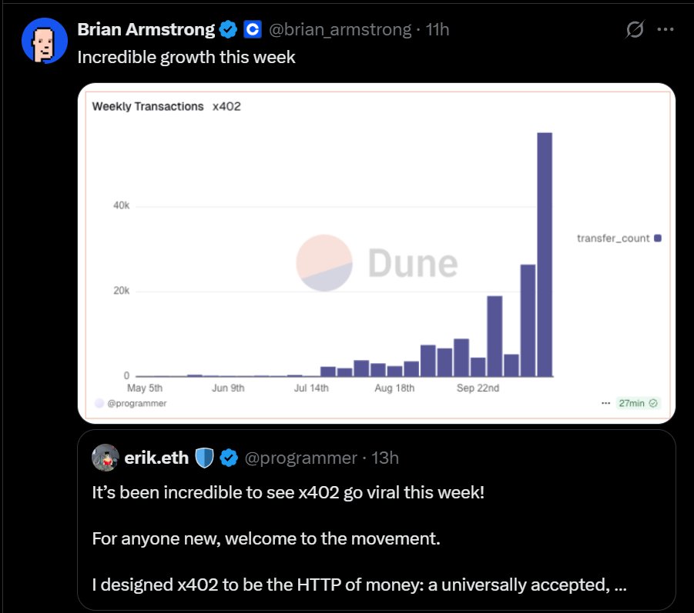Click Brian Armstrong's blue verified badge
The image size is (694, 613).
(229, 29)
